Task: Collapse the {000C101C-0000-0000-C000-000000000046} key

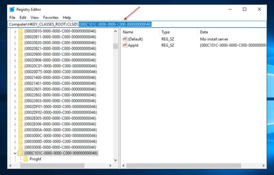Action: tap(15, 153)
